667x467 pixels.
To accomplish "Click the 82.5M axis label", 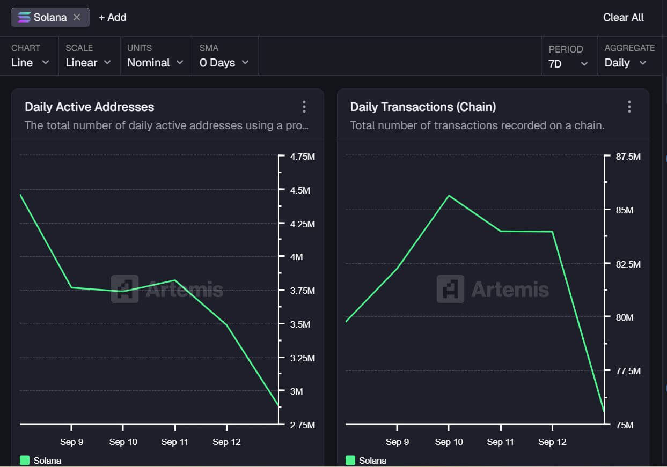I will point(628,264).
